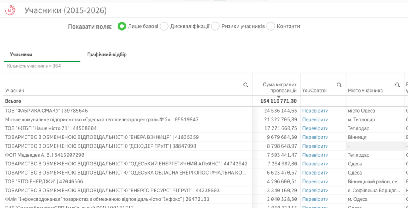Viewport: 408px width, 208px height.
Task: Click Перевірити link for ТОВ "ФАБРИКА СМАКУ"
Action: (x=315, y=111)
